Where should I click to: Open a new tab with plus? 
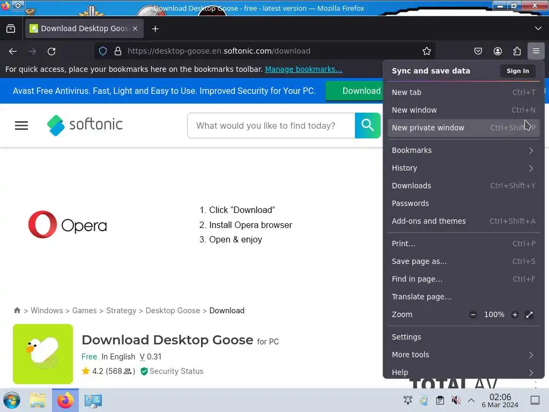155,29
